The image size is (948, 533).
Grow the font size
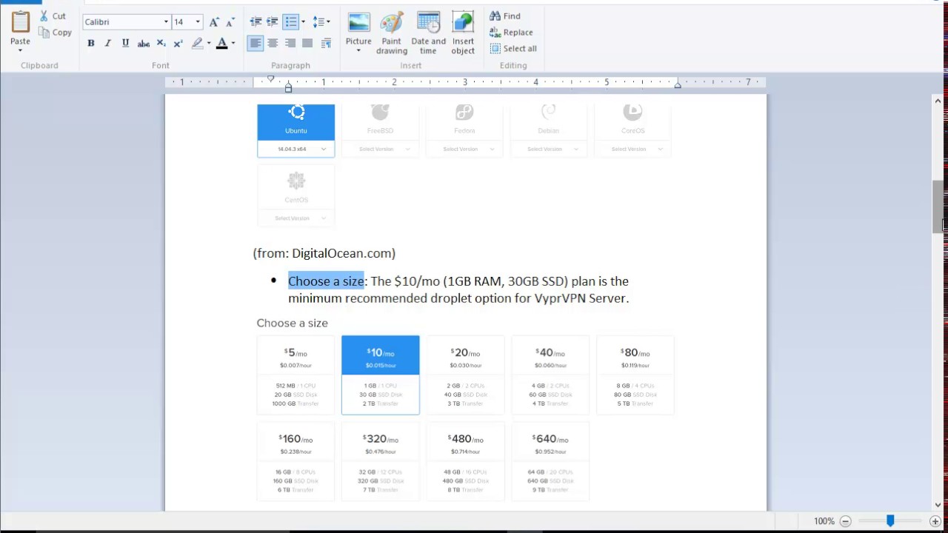[214, 22]
